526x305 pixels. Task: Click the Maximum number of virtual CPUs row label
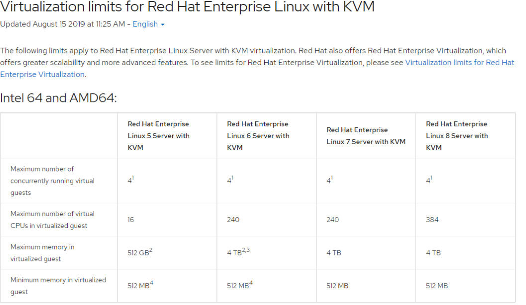pos(52,220)
